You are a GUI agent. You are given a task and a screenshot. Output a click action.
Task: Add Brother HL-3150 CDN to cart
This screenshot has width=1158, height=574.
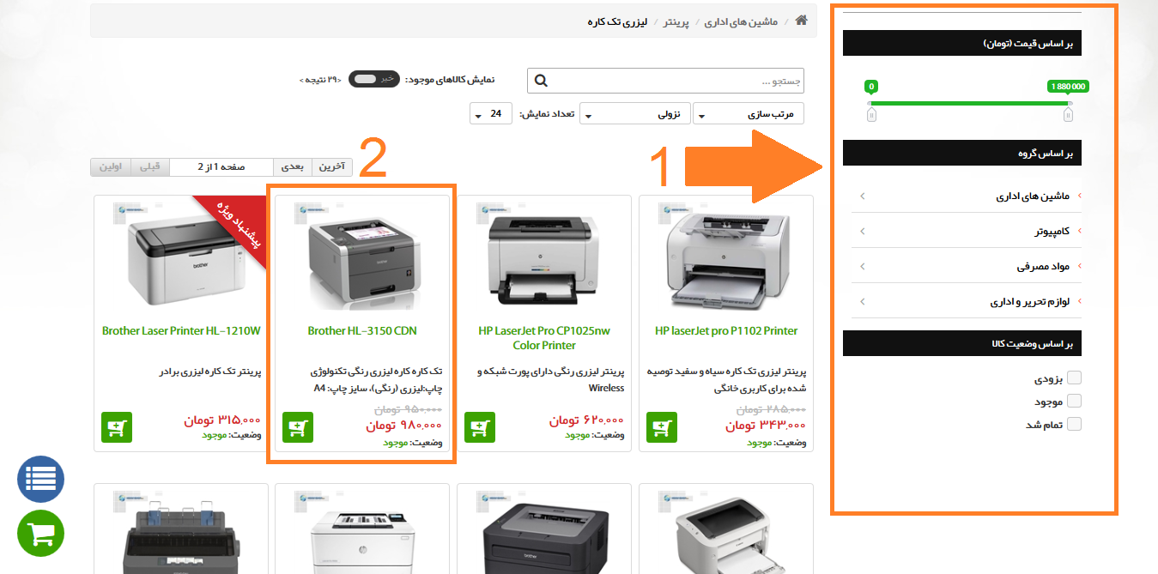pyautogui.click(x=298, y=427)
